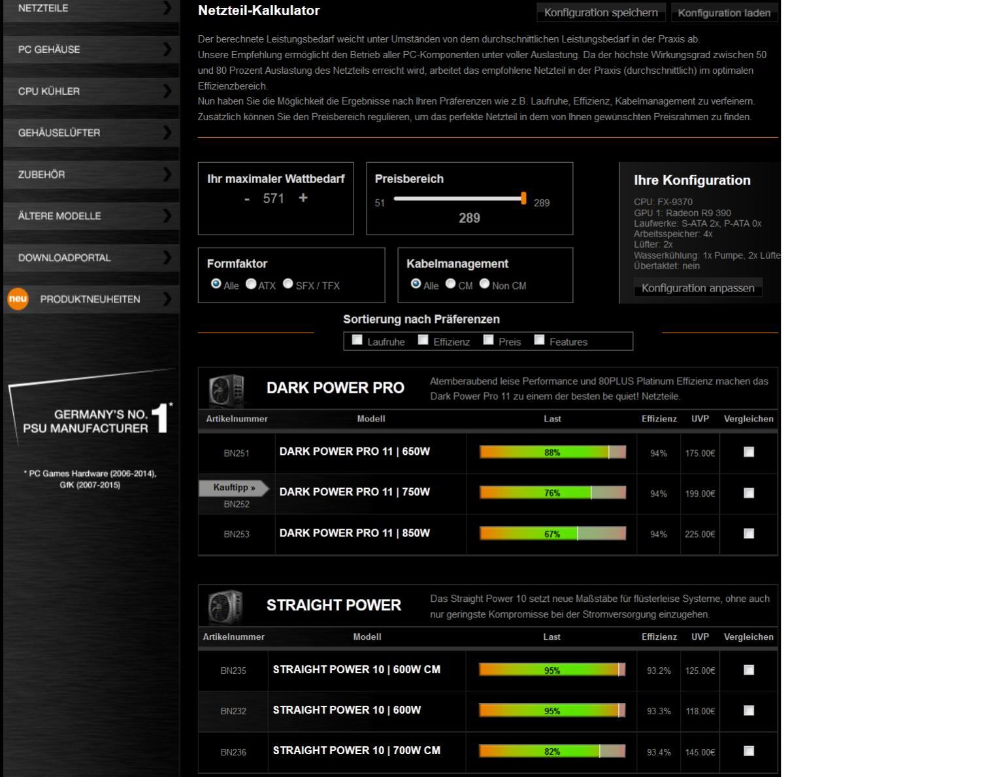Expand the PC Gehäuse chevron
Screen dimensions: 1003x777
point(167,50)
